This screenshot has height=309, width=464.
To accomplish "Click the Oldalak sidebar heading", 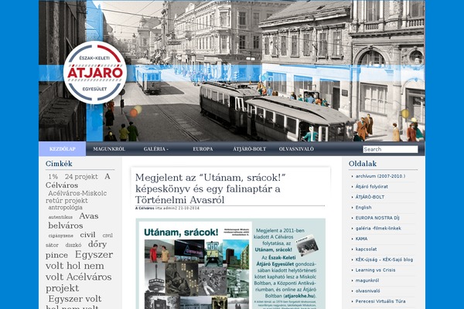I will point(363,164).
